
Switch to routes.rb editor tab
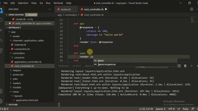click(x=66, y=9)
